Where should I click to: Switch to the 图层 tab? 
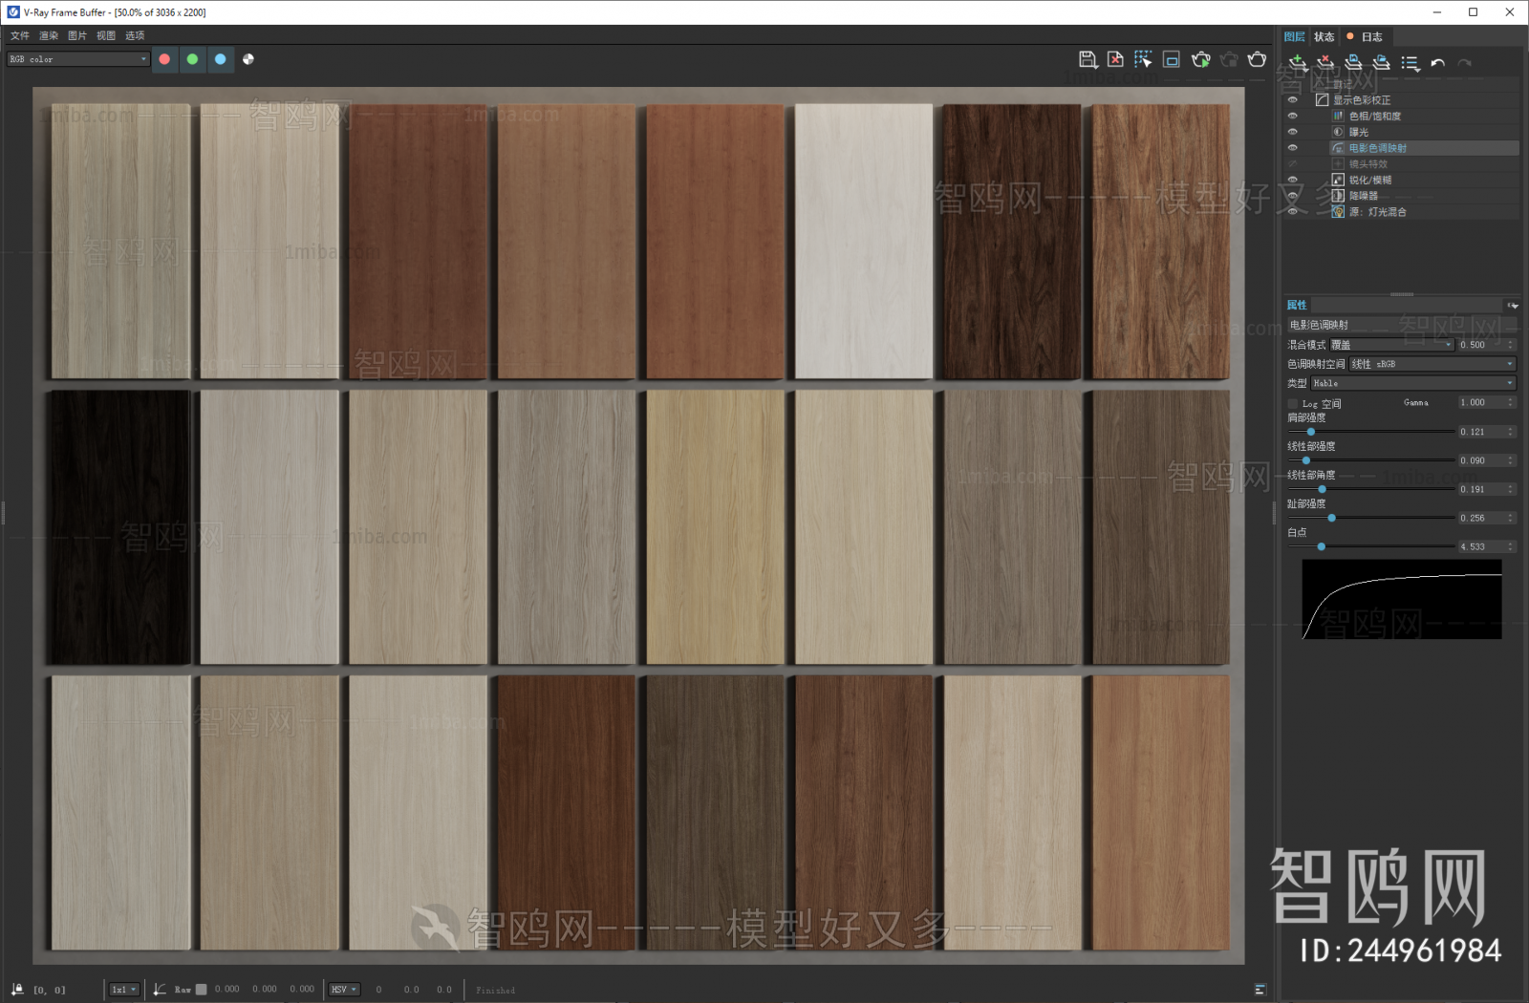pos(1295,36)
